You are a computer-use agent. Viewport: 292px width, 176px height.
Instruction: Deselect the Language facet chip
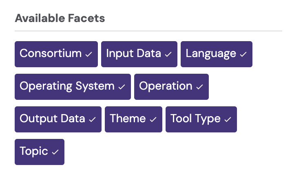(217, 54)
